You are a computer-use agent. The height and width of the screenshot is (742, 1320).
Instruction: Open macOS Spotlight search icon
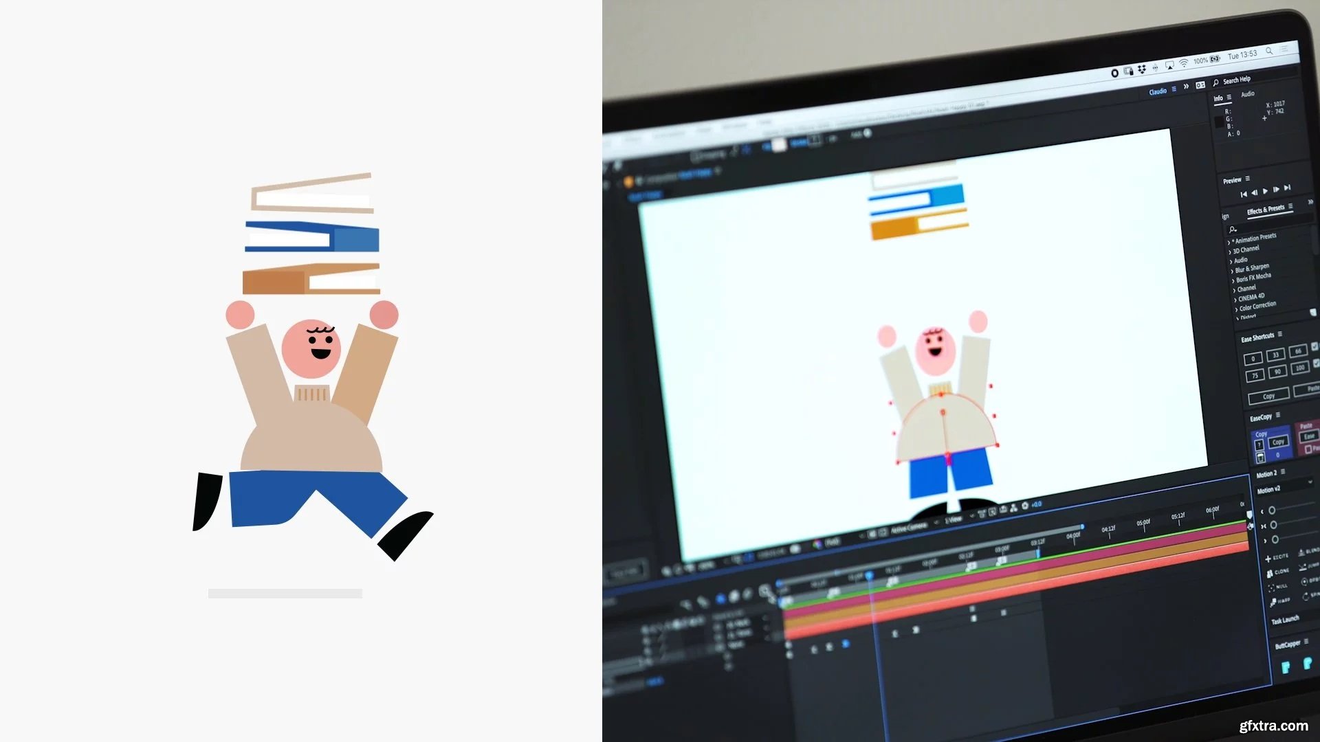1269,51
